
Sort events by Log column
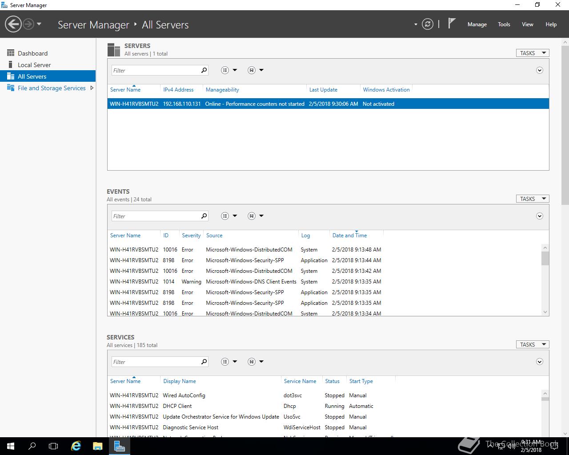(305, 235)
